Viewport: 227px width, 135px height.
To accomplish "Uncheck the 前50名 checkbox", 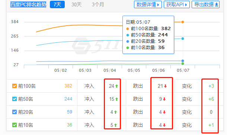I will [15, 99].
